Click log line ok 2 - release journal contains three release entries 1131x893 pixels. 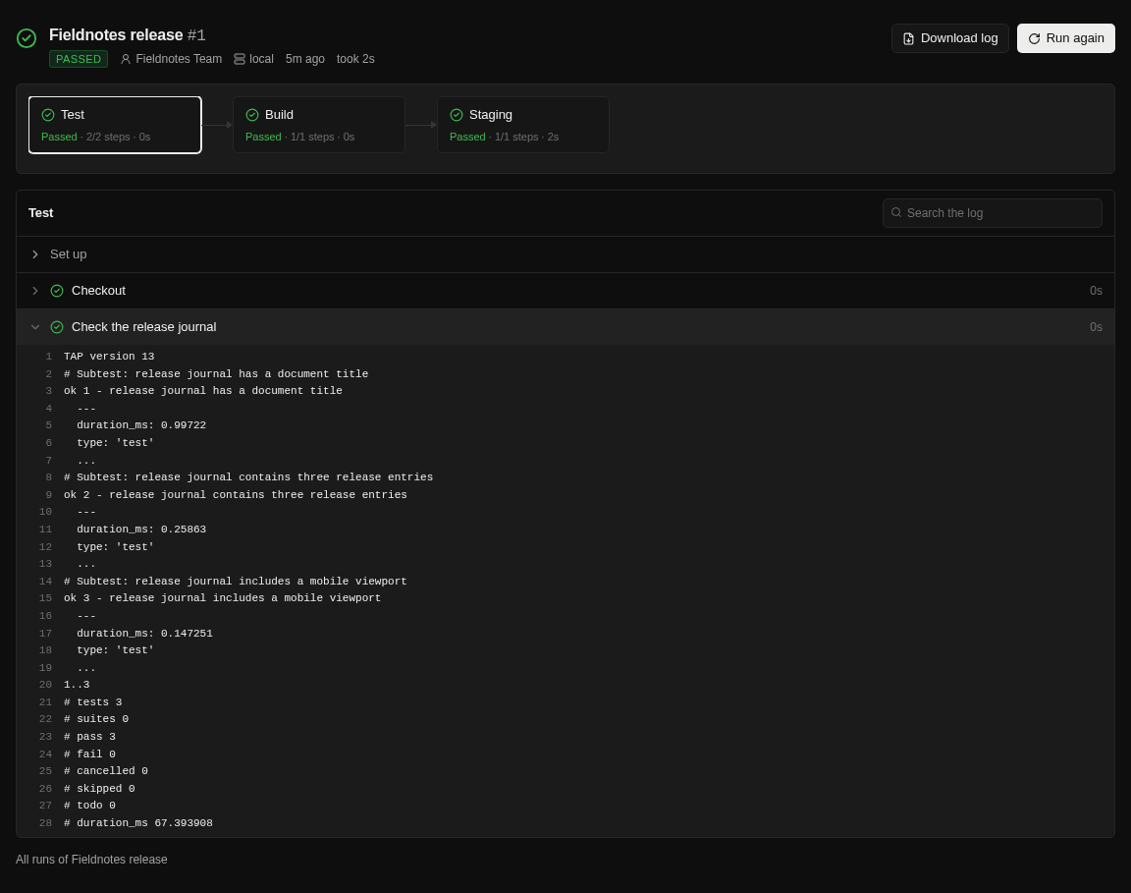point(236,494)
